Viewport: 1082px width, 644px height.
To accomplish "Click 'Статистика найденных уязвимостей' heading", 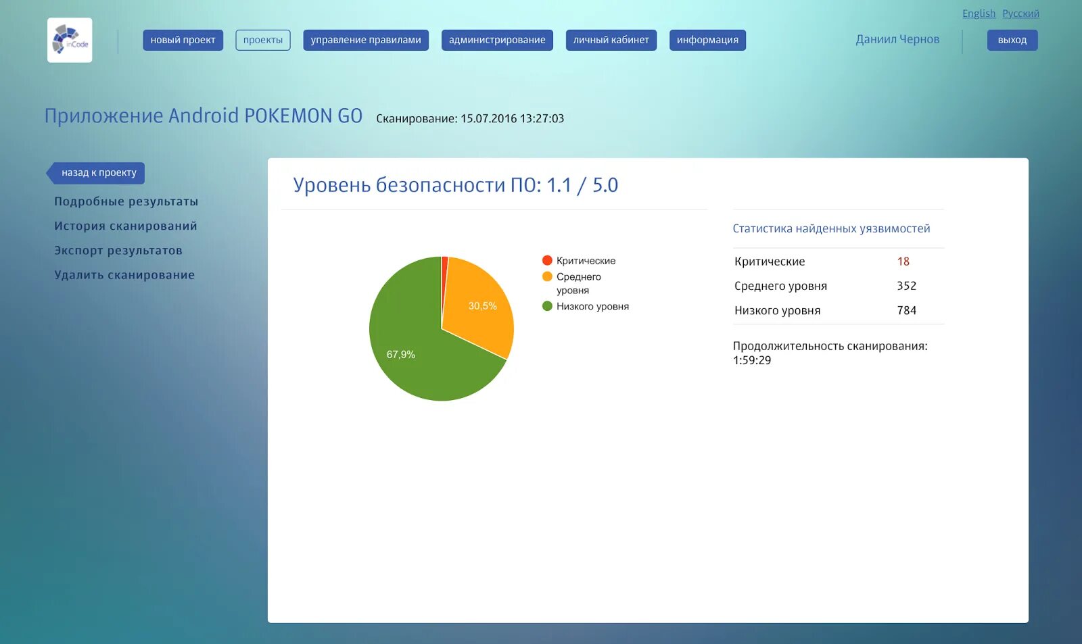I will (x=831, y=228).
